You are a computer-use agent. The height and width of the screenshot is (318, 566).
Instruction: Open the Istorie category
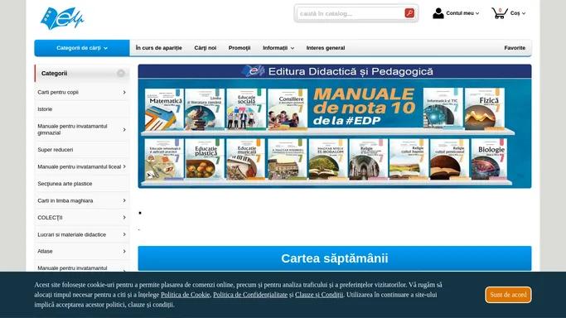pos(45,109)
